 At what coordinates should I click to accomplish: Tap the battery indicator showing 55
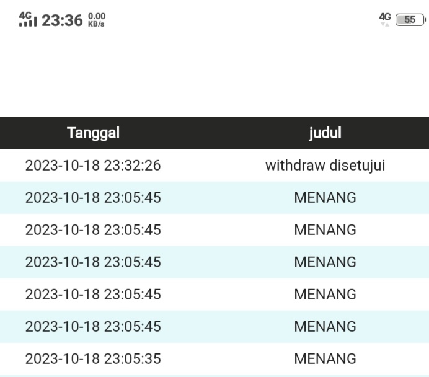410,20
